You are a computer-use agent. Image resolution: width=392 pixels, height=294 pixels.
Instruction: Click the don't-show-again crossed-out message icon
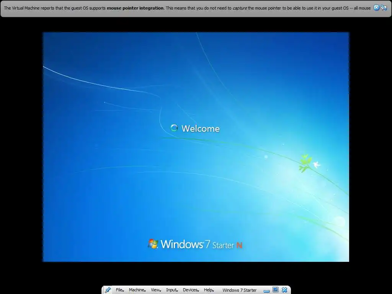384,8
